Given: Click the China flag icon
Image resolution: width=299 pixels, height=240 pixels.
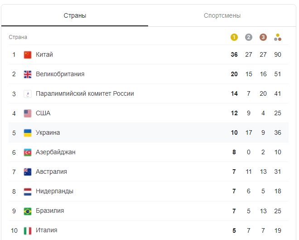Looking at the screenshot, I should 28,55.
